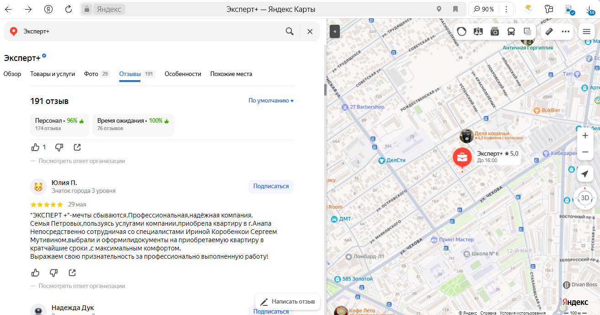This screenshot has height=315, width=600.
Task: Switch to the 'Фото' tab
Action: (91, 74)
